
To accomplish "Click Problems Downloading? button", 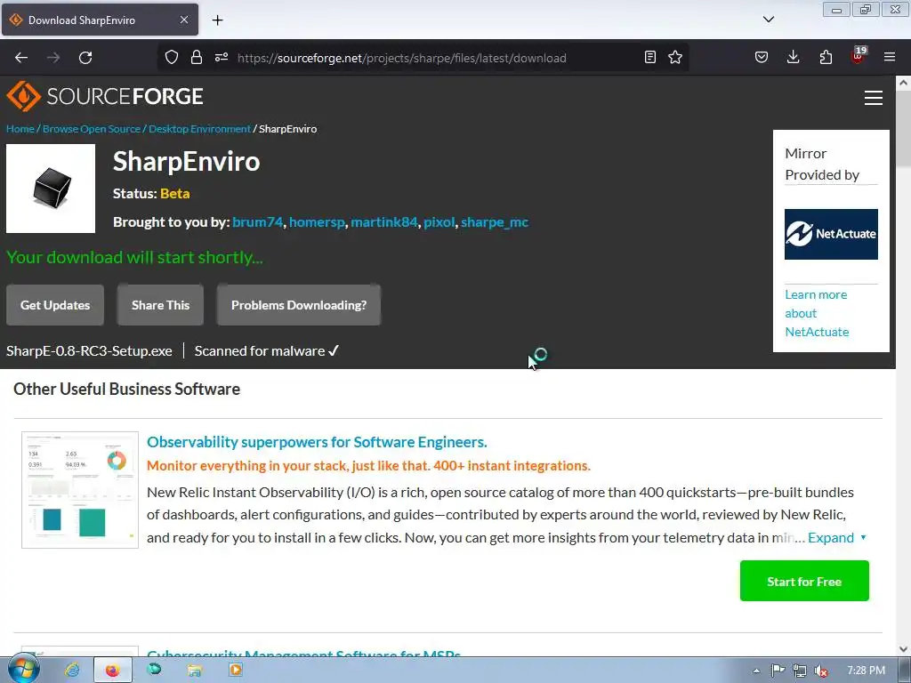I will coord(299,305).
